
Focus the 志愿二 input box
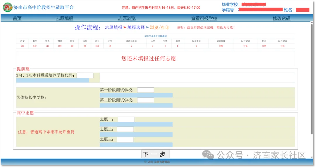point(125,129)
